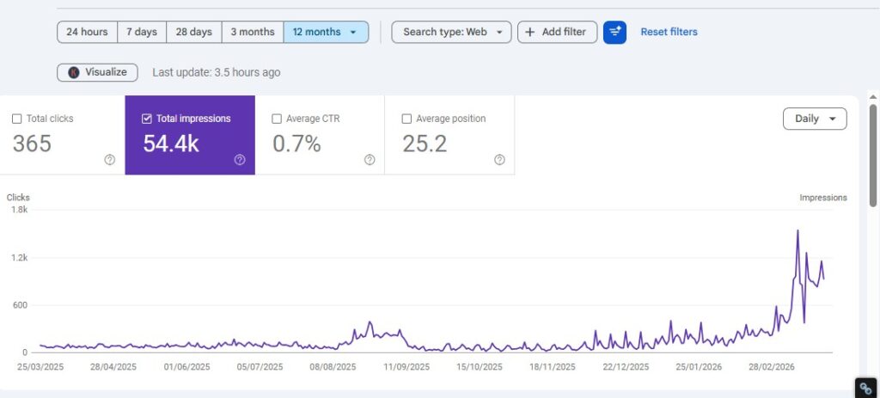This screenshot has width=880, height=398.
Task: Click help icon in Average position card
Action: [499, 160]
